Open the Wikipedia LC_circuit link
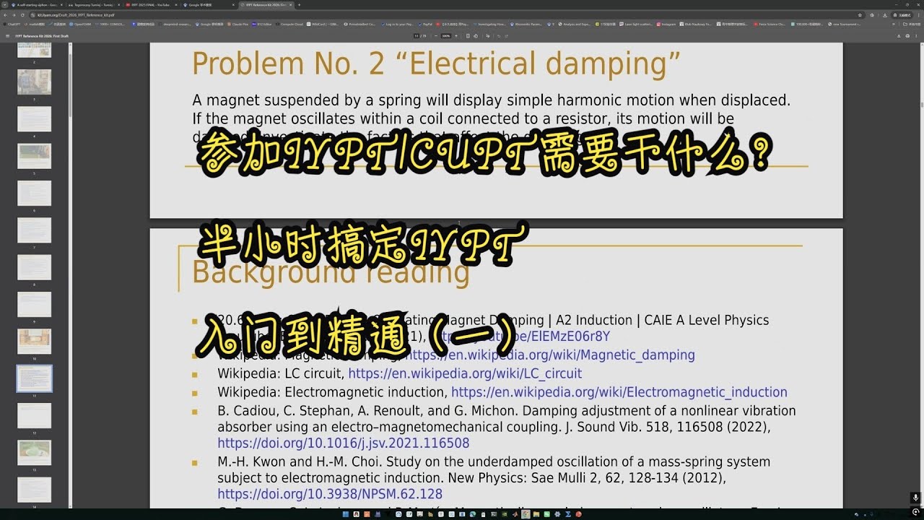Screen dimensions: 924x520 [x=465, y=373]
